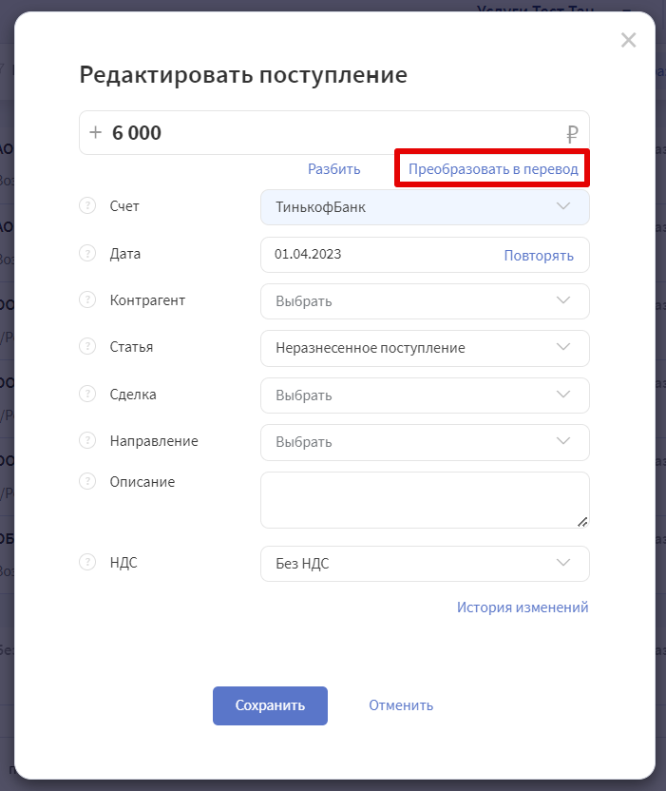Click Преобразовать в перевод link
Viewport: 666px width, 791px height.
pyautogui.click(x=493, y=169)
